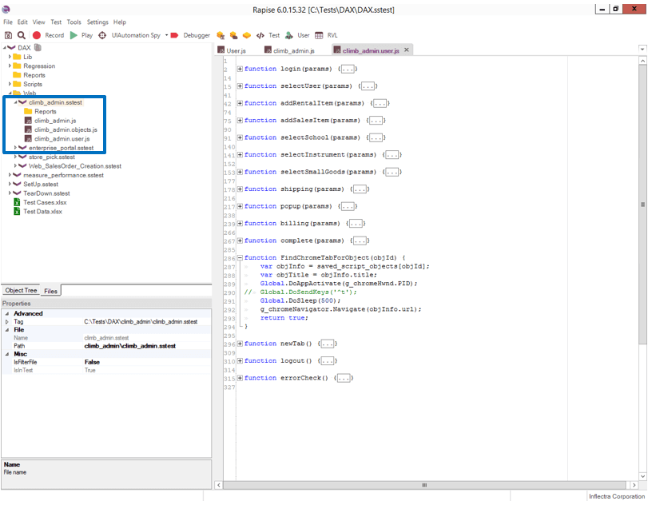
Task: Click the IsFilterFile False value
Action: (92, 363)
